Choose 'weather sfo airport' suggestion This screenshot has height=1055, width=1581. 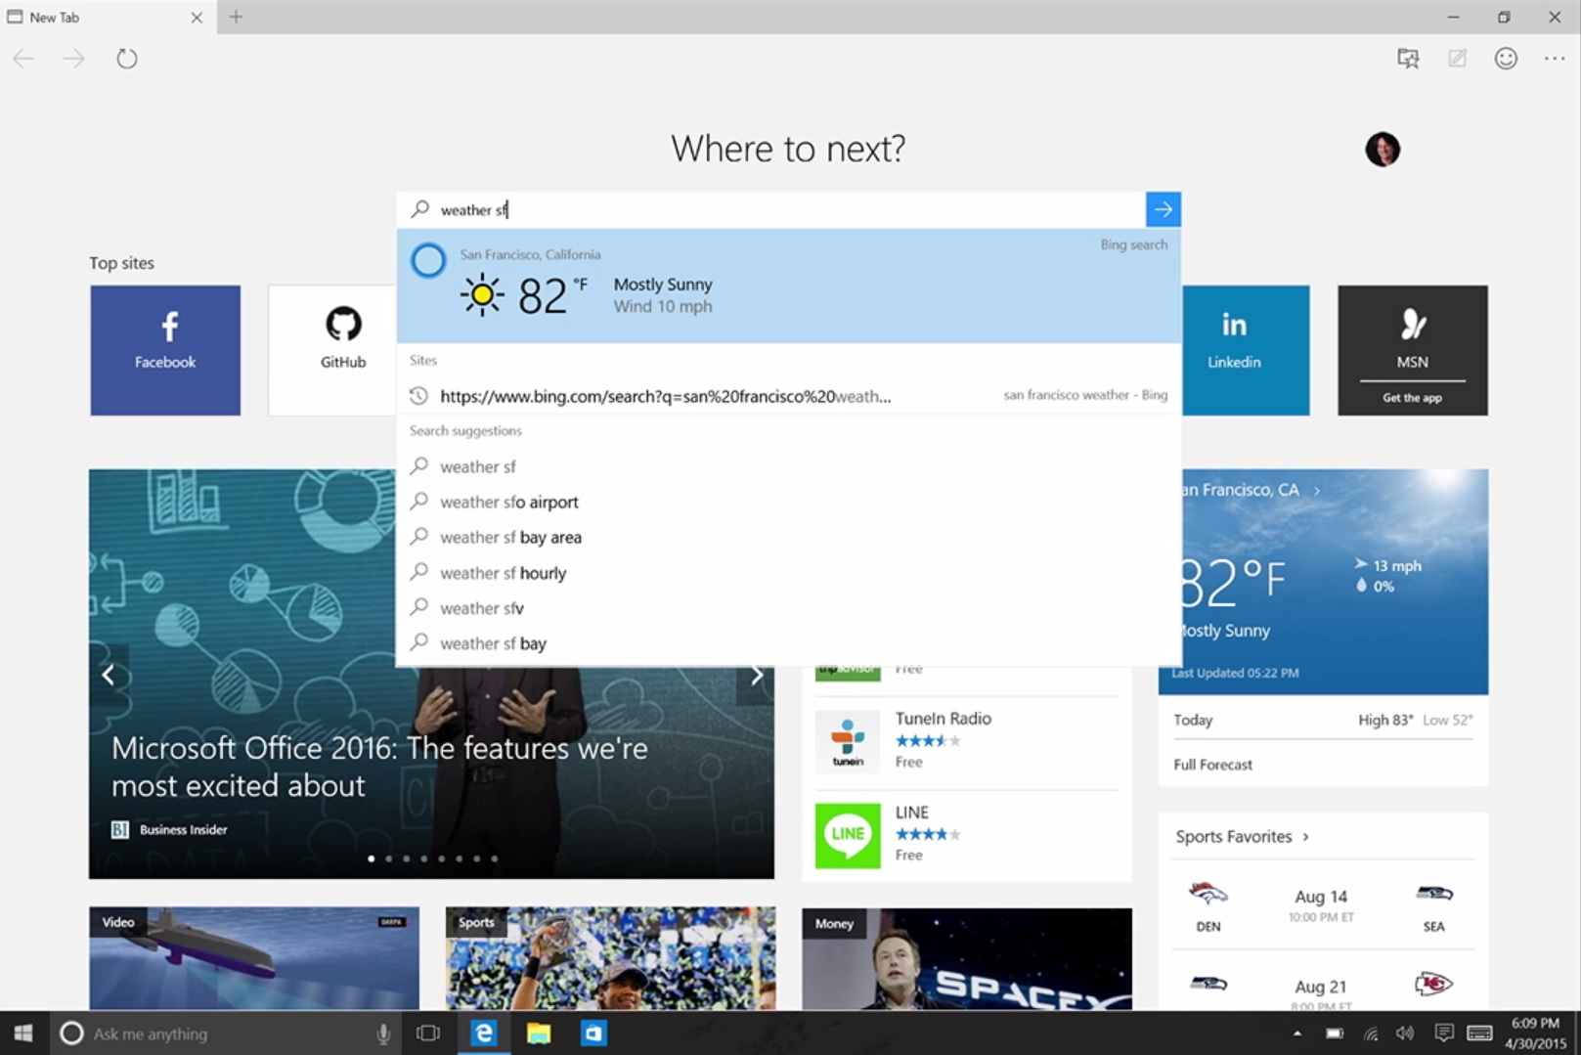point(789,502)
